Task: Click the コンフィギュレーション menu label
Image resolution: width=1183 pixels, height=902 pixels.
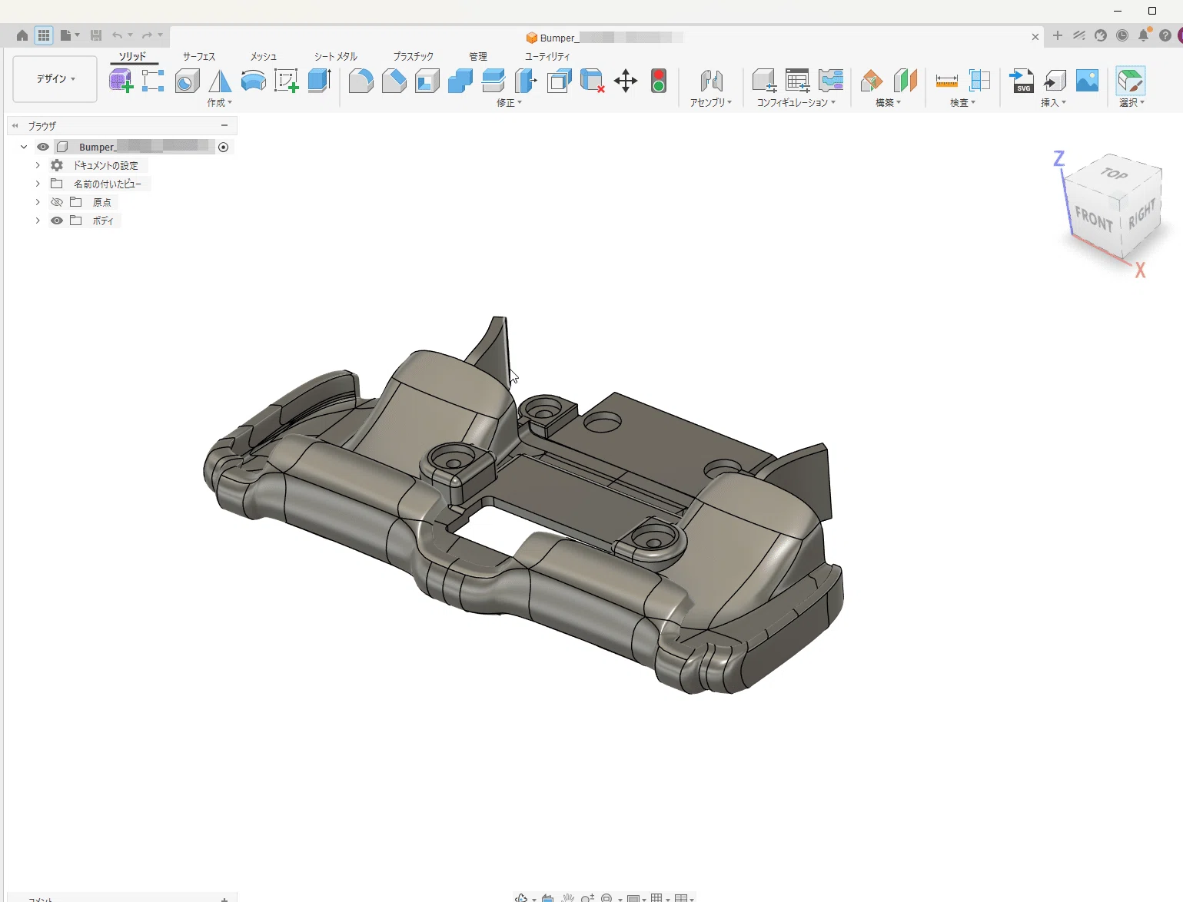Action: 796,102
